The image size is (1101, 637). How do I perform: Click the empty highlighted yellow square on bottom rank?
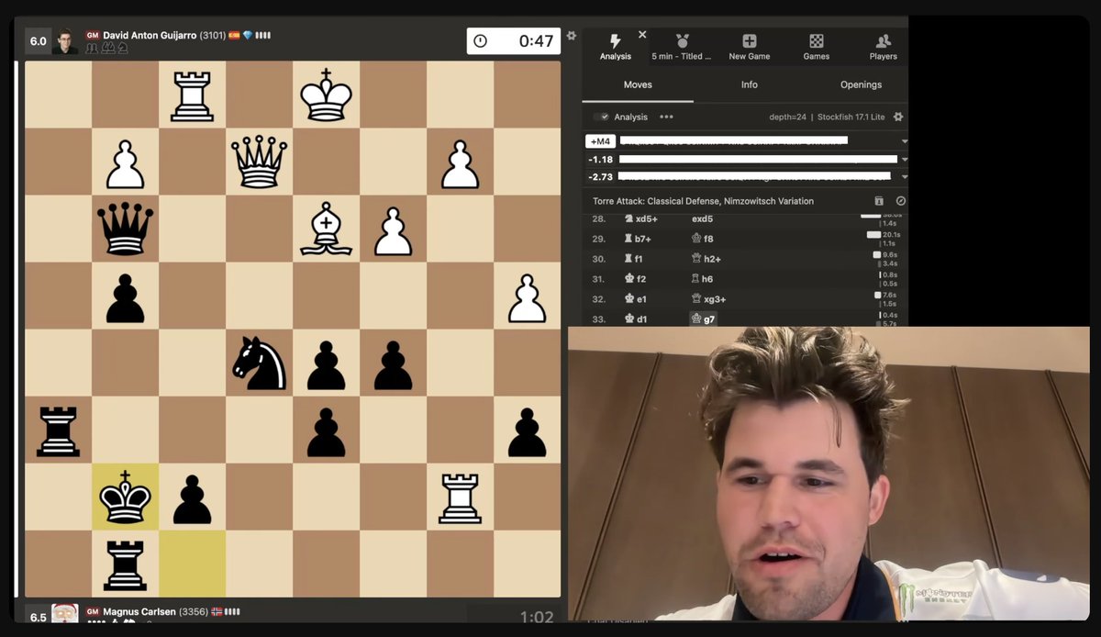click(193, 564)
